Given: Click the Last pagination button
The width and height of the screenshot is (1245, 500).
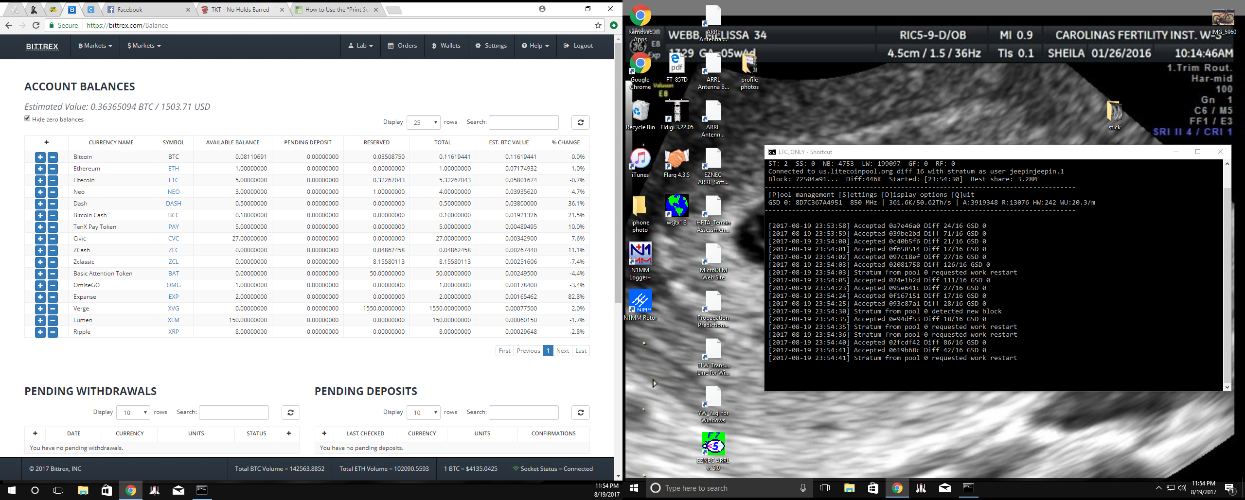Looking at the screenshot, I should [581, 351].
